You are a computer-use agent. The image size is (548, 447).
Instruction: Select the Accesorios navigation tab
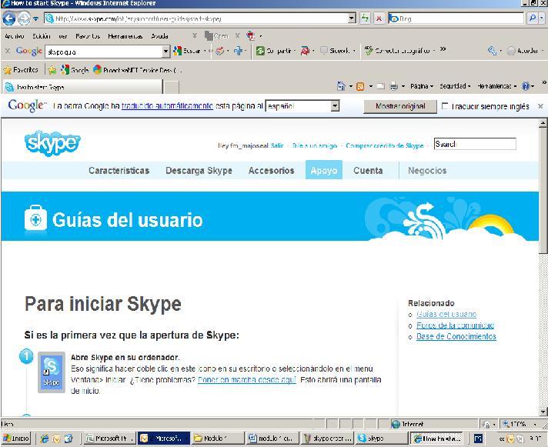pos(271,171)
